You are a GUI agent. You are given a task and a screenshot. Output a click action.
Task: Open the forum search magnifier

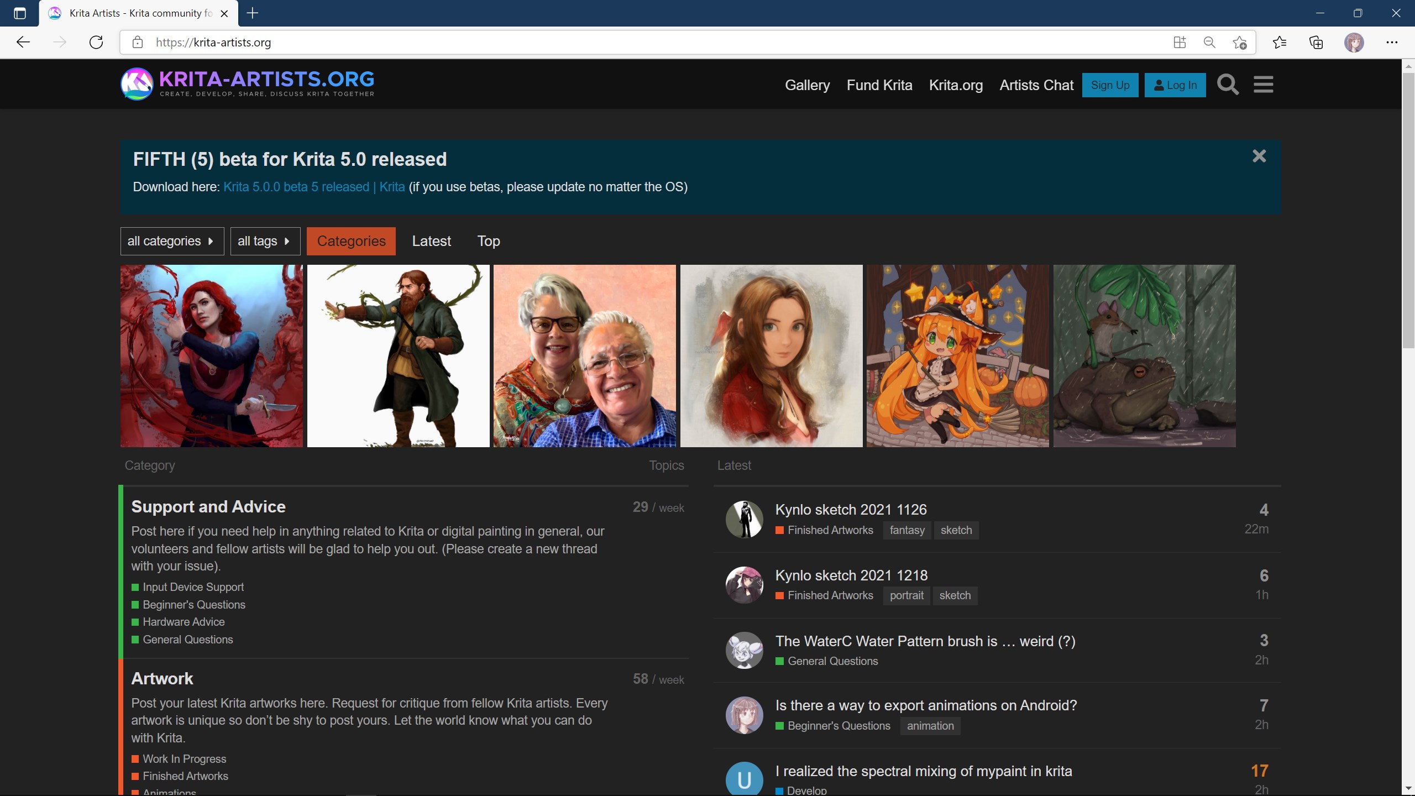(x=1227, y=84)
